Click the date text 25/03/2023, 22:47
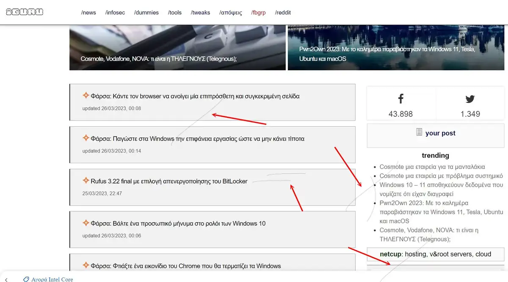Image resolution: width=508 pixels, height=282 pixels. tap(102, 194)
